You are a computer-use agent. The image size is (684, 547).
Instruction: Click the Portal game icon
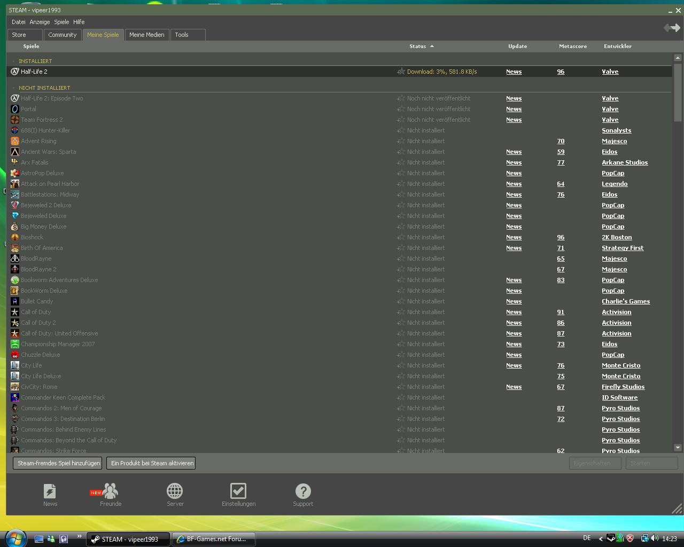15,109
